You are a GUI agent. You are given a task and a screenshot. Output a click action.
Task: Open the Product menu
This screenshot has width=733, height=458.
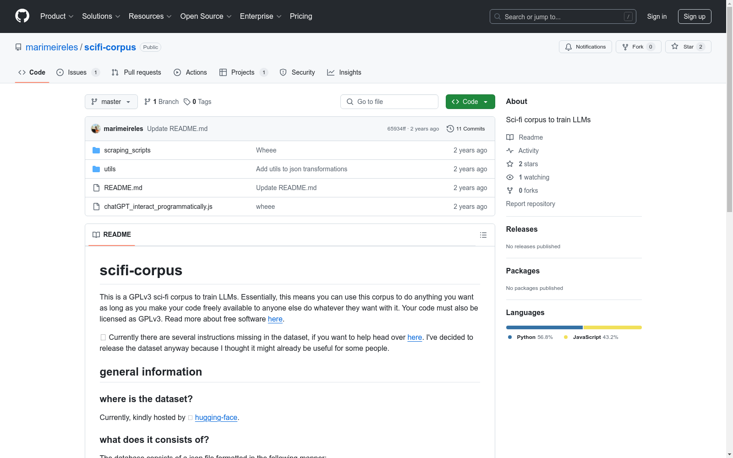click(x=57, y=16)
